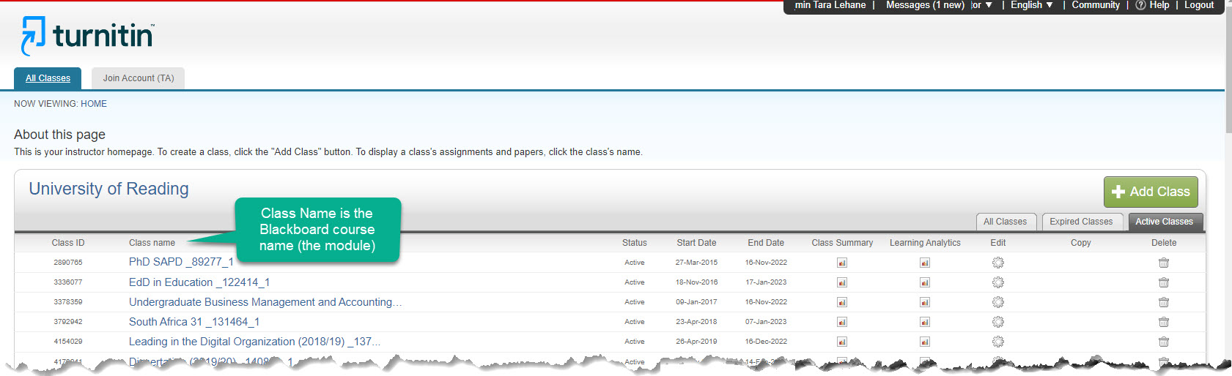Screen dimensions: 1232x376
Task: Open Learning Analytics for EdD in Education
Action: pyautogui.click(x=925, y=282)
